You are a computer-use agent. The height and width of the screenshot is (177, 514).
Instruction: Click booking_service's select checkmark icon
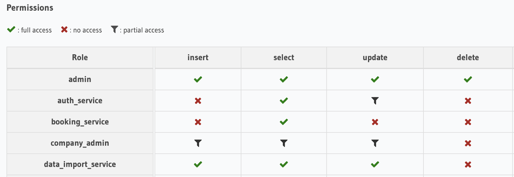[x=284, y=122]
